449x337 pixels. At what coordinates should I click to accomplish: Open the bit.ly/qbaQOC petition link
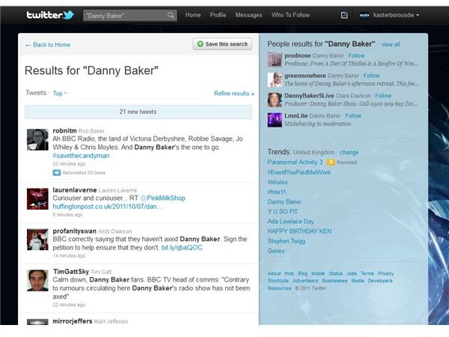coord(182,248)
